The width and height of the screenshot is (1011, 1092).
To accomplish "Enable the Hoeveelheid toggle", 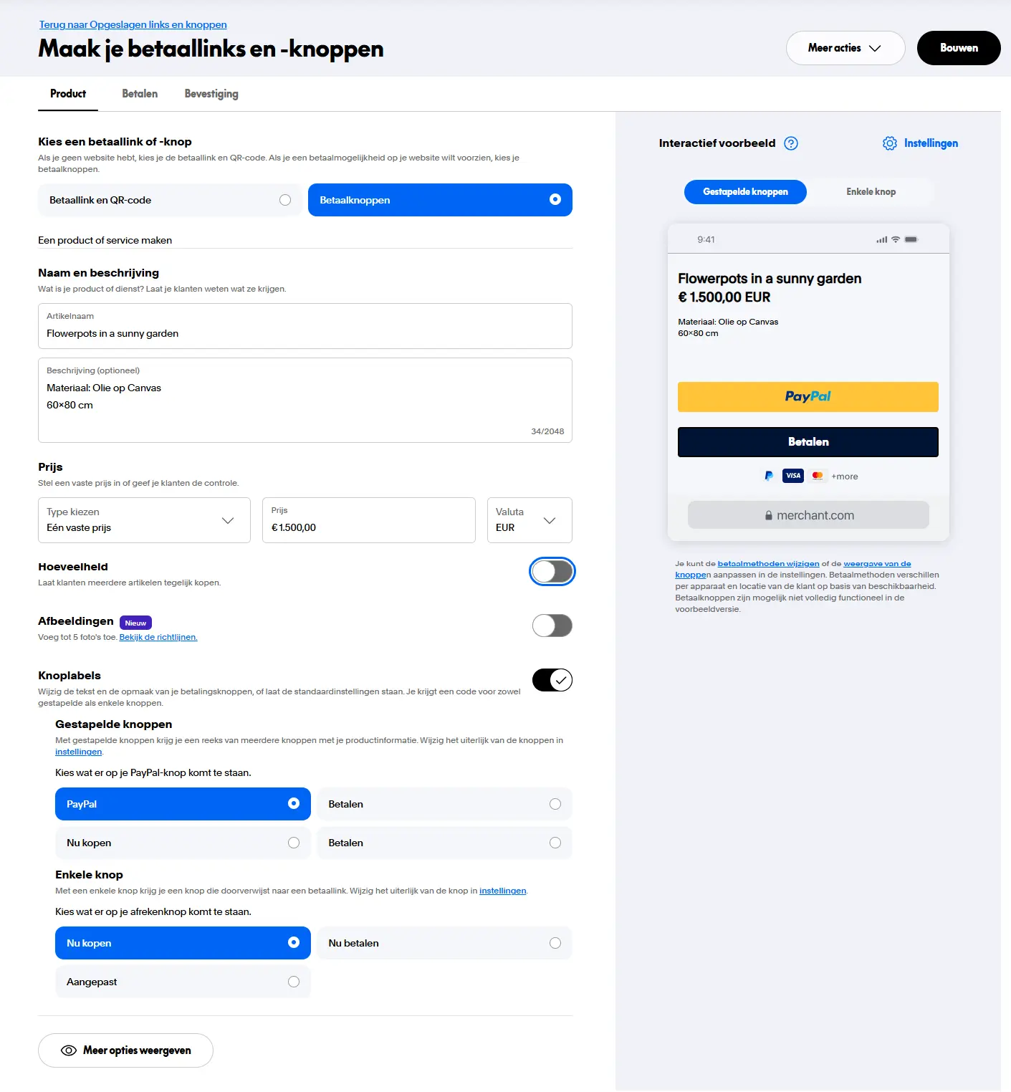I will tap(552, 572).
